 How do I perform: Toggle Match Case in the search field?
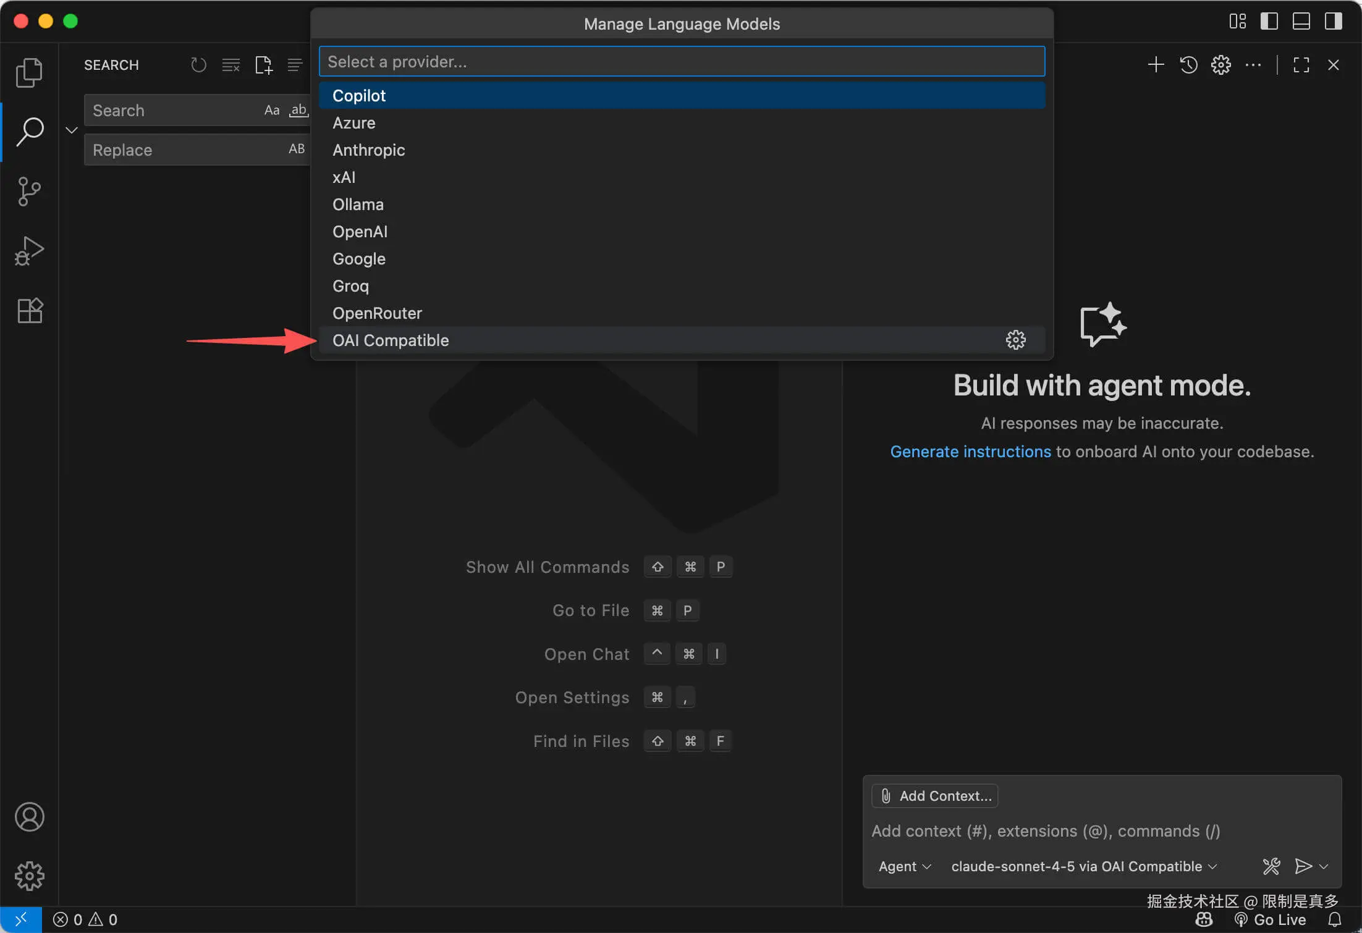(272, 110)
